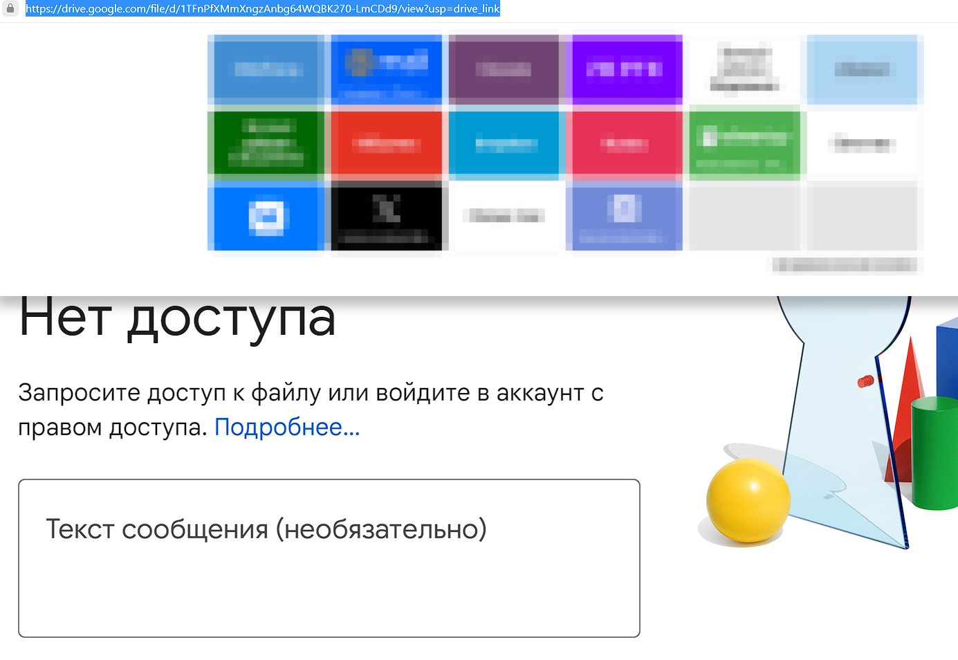Screen dimensions: 958x660
Task: Open the pale sky-blue tile at top right
Action: [x=862, y=69]
